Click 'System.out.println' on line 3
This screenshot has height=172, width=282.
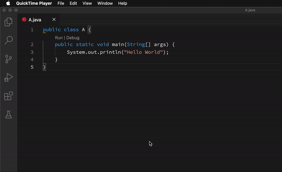(94, 52)
